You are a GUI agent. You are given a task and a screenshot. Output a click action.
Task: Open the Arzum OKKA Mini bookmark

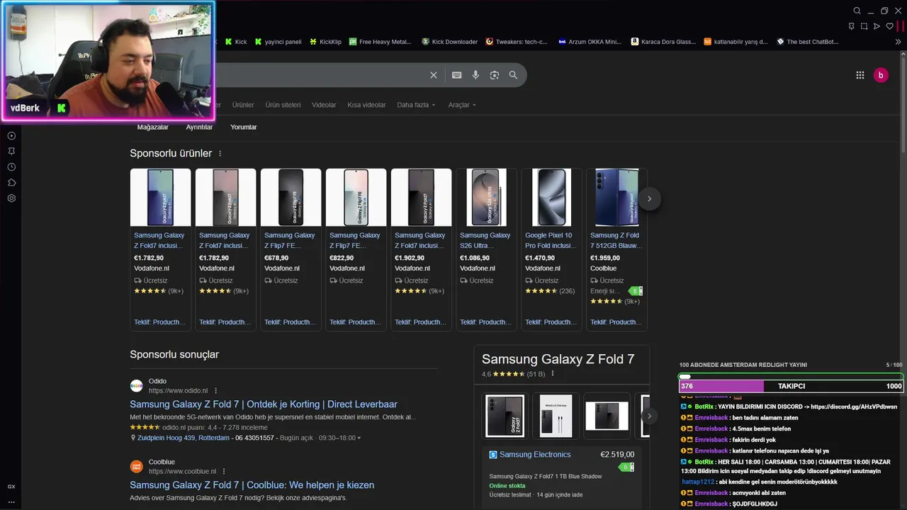pos(590,42)
